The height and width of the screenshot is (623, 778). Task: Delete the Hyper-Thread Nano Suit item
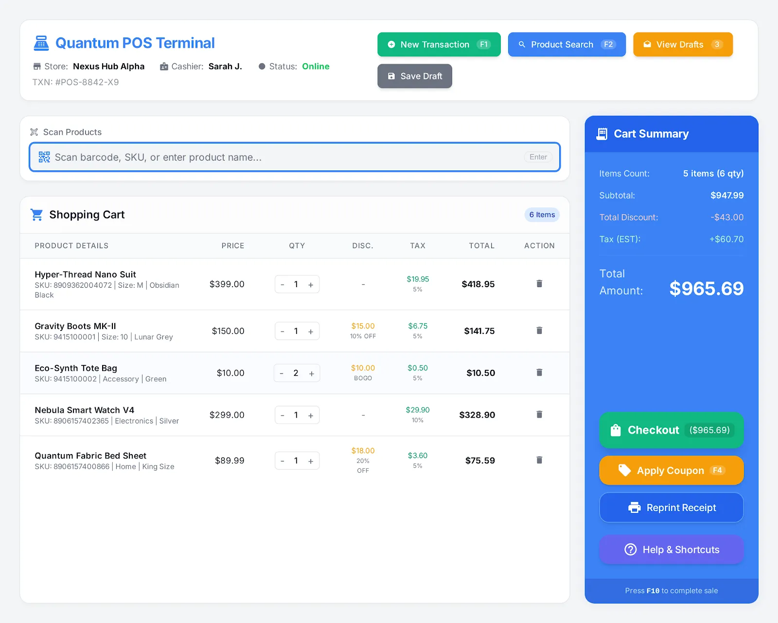(539, 284)
